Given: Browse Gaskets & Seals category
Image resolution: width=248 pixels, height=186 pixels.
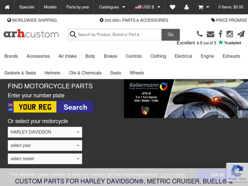Looking at the screenshot, I should coord(20,73).
